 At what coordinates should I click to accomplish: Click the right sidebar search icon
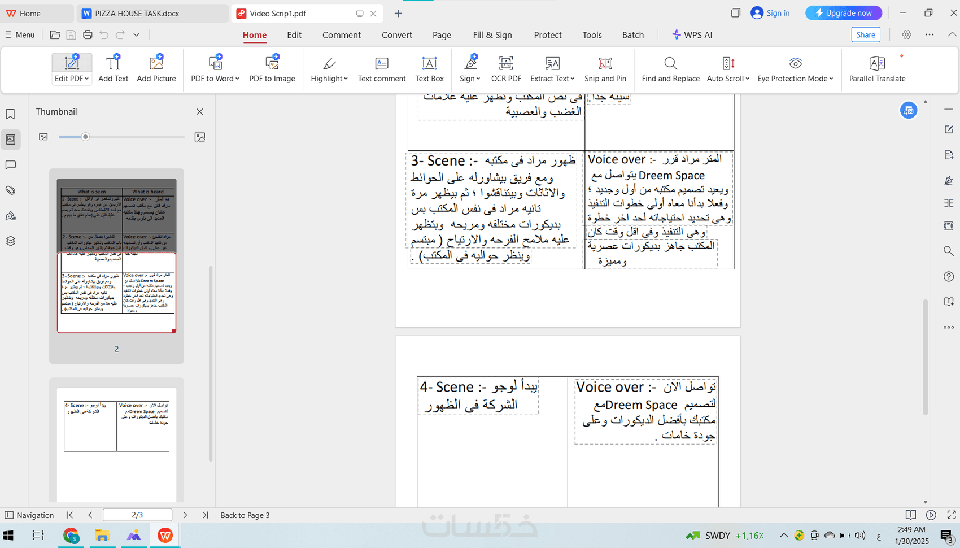click(949, 251)
